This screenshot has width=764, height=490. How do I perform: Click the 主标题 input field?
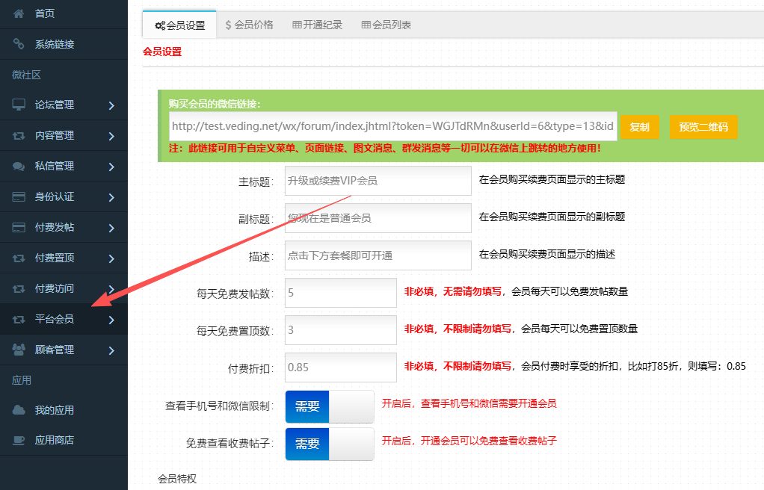pos(378,181)
